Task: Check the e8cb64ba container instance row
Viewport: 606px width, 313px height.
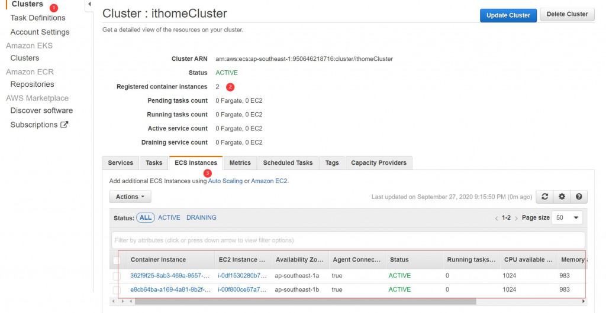Action: tap(117, 290)
